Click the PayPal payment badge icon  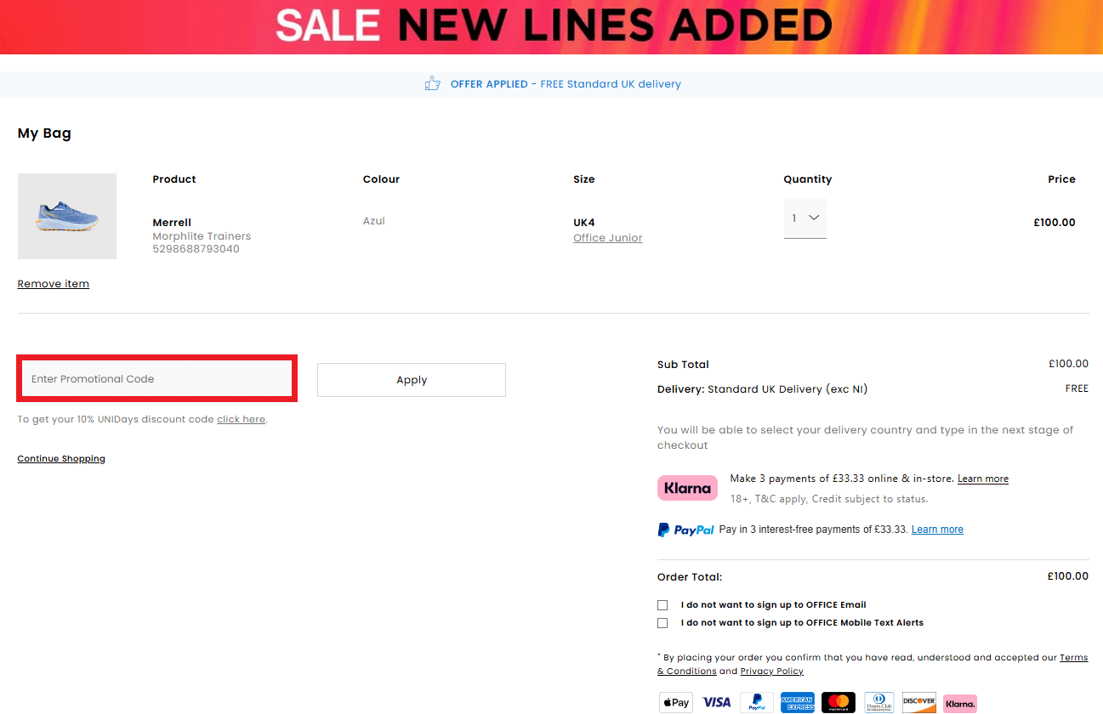tap(757, 702)
